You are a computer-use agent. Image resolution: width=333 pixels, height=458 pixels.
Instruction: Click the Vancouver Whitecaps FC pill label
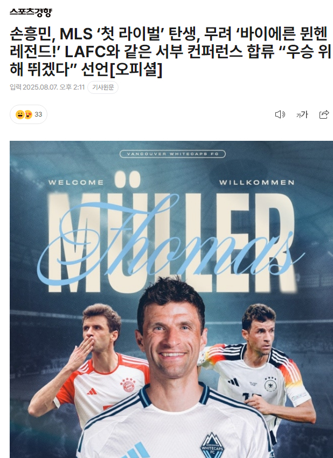coord(172,154)
